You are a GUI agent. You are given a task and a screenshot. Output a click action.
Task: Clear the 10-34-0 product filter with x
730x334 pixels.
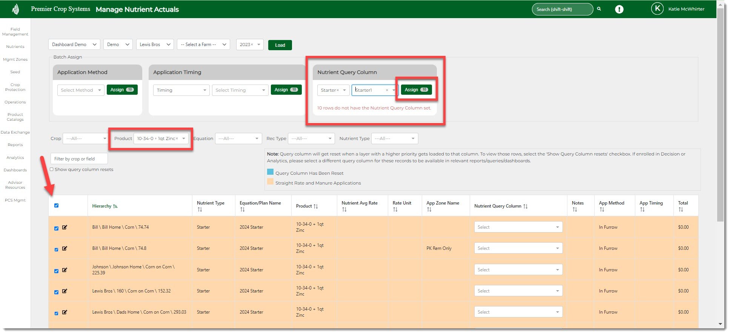click(x=177, y=139)
